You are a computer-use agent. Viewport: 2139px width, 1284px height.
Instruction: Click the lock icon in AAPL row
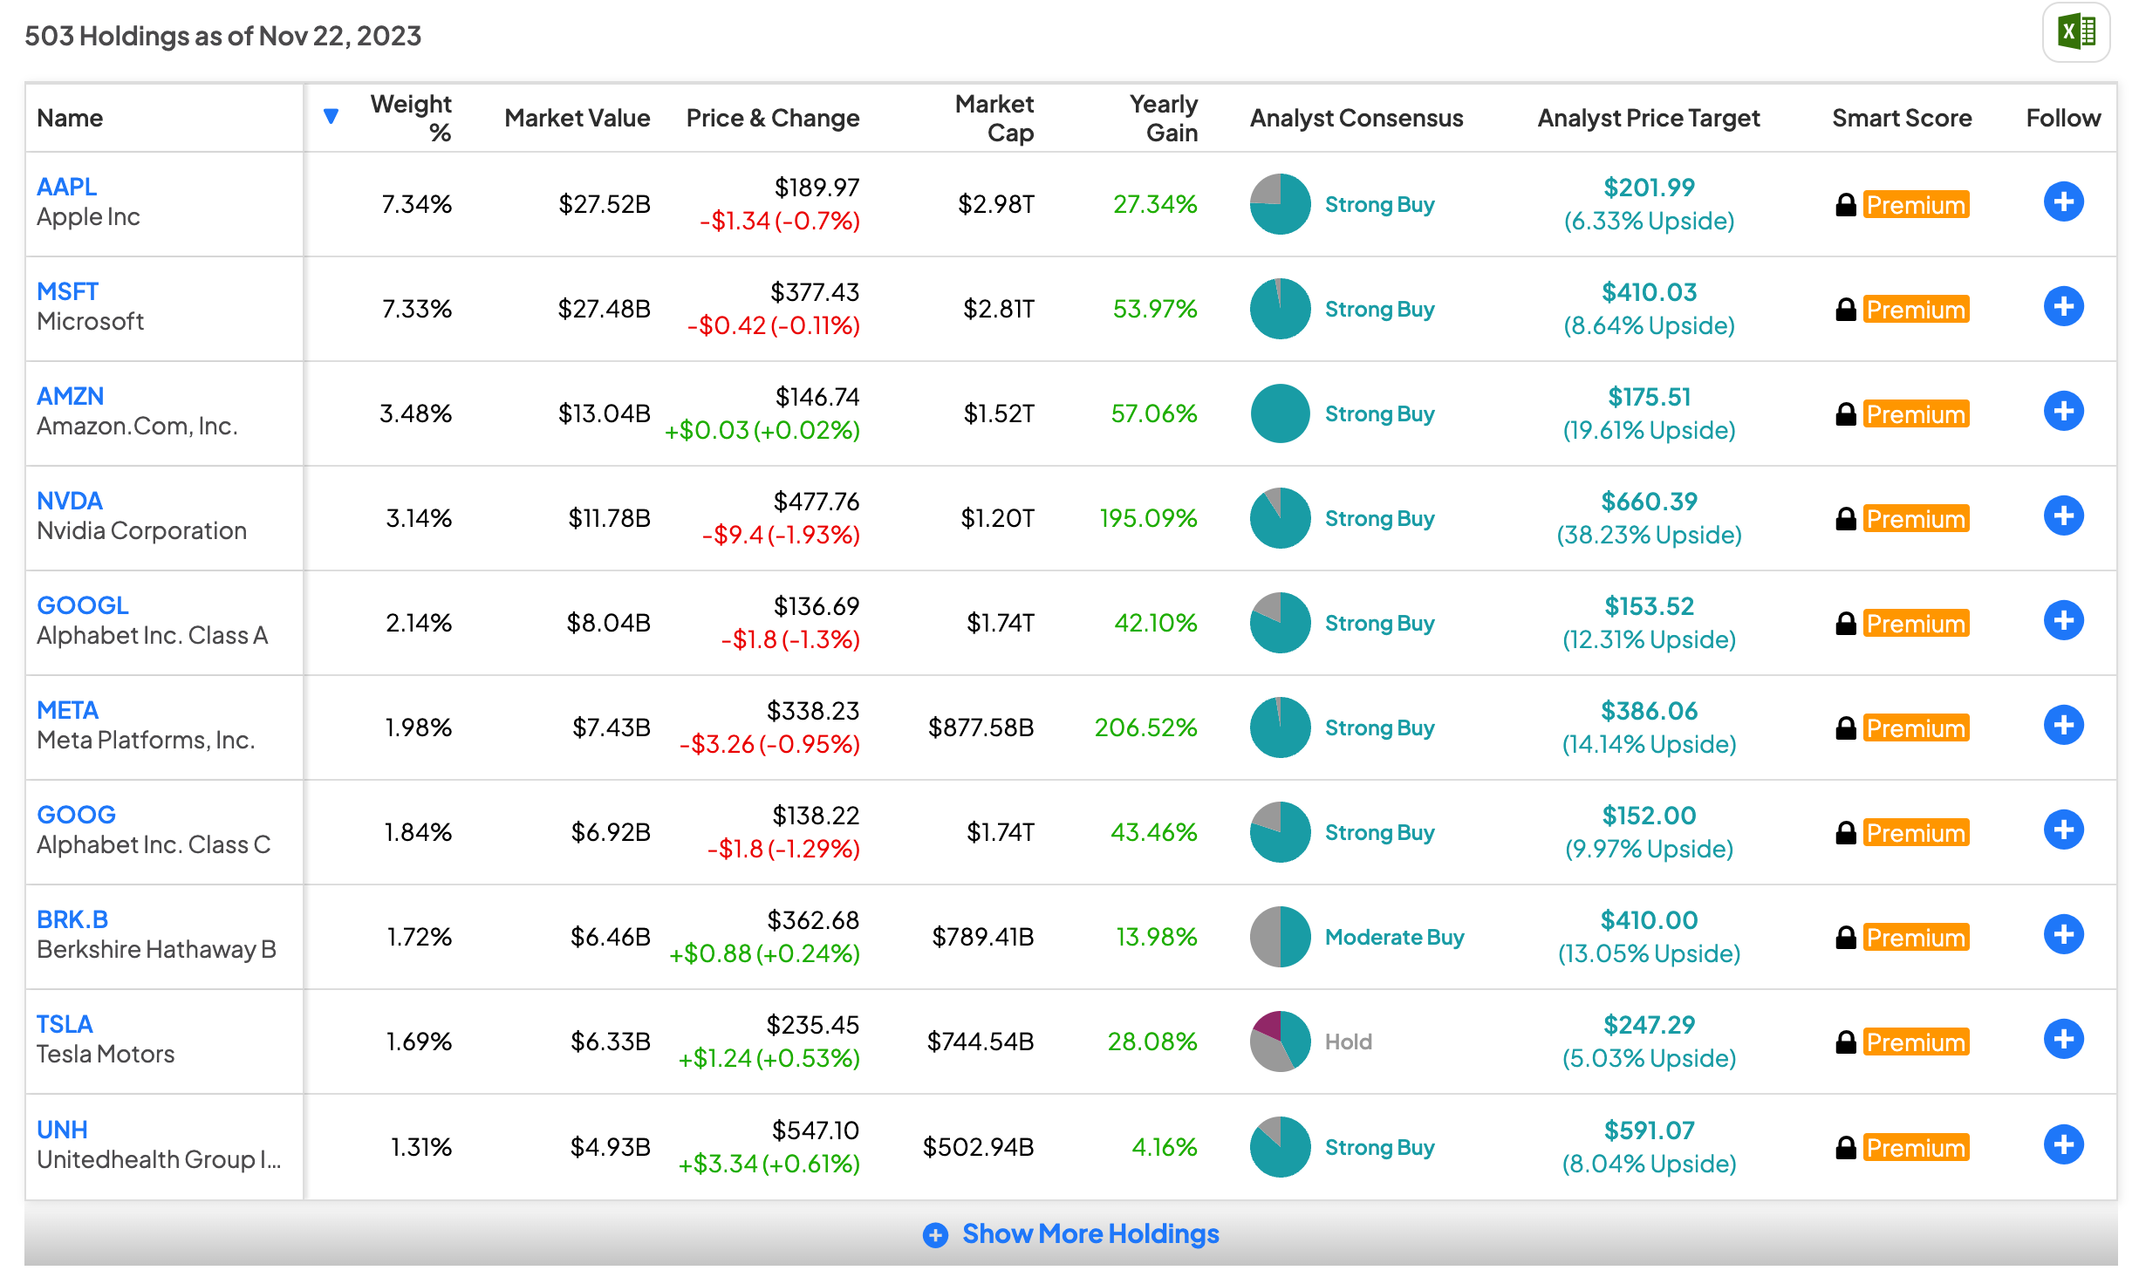click(1845, 205)
